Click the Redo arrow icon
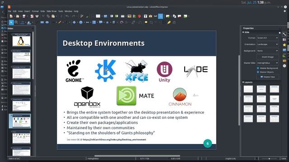This screenshot has width=289, height=162. 73,16
